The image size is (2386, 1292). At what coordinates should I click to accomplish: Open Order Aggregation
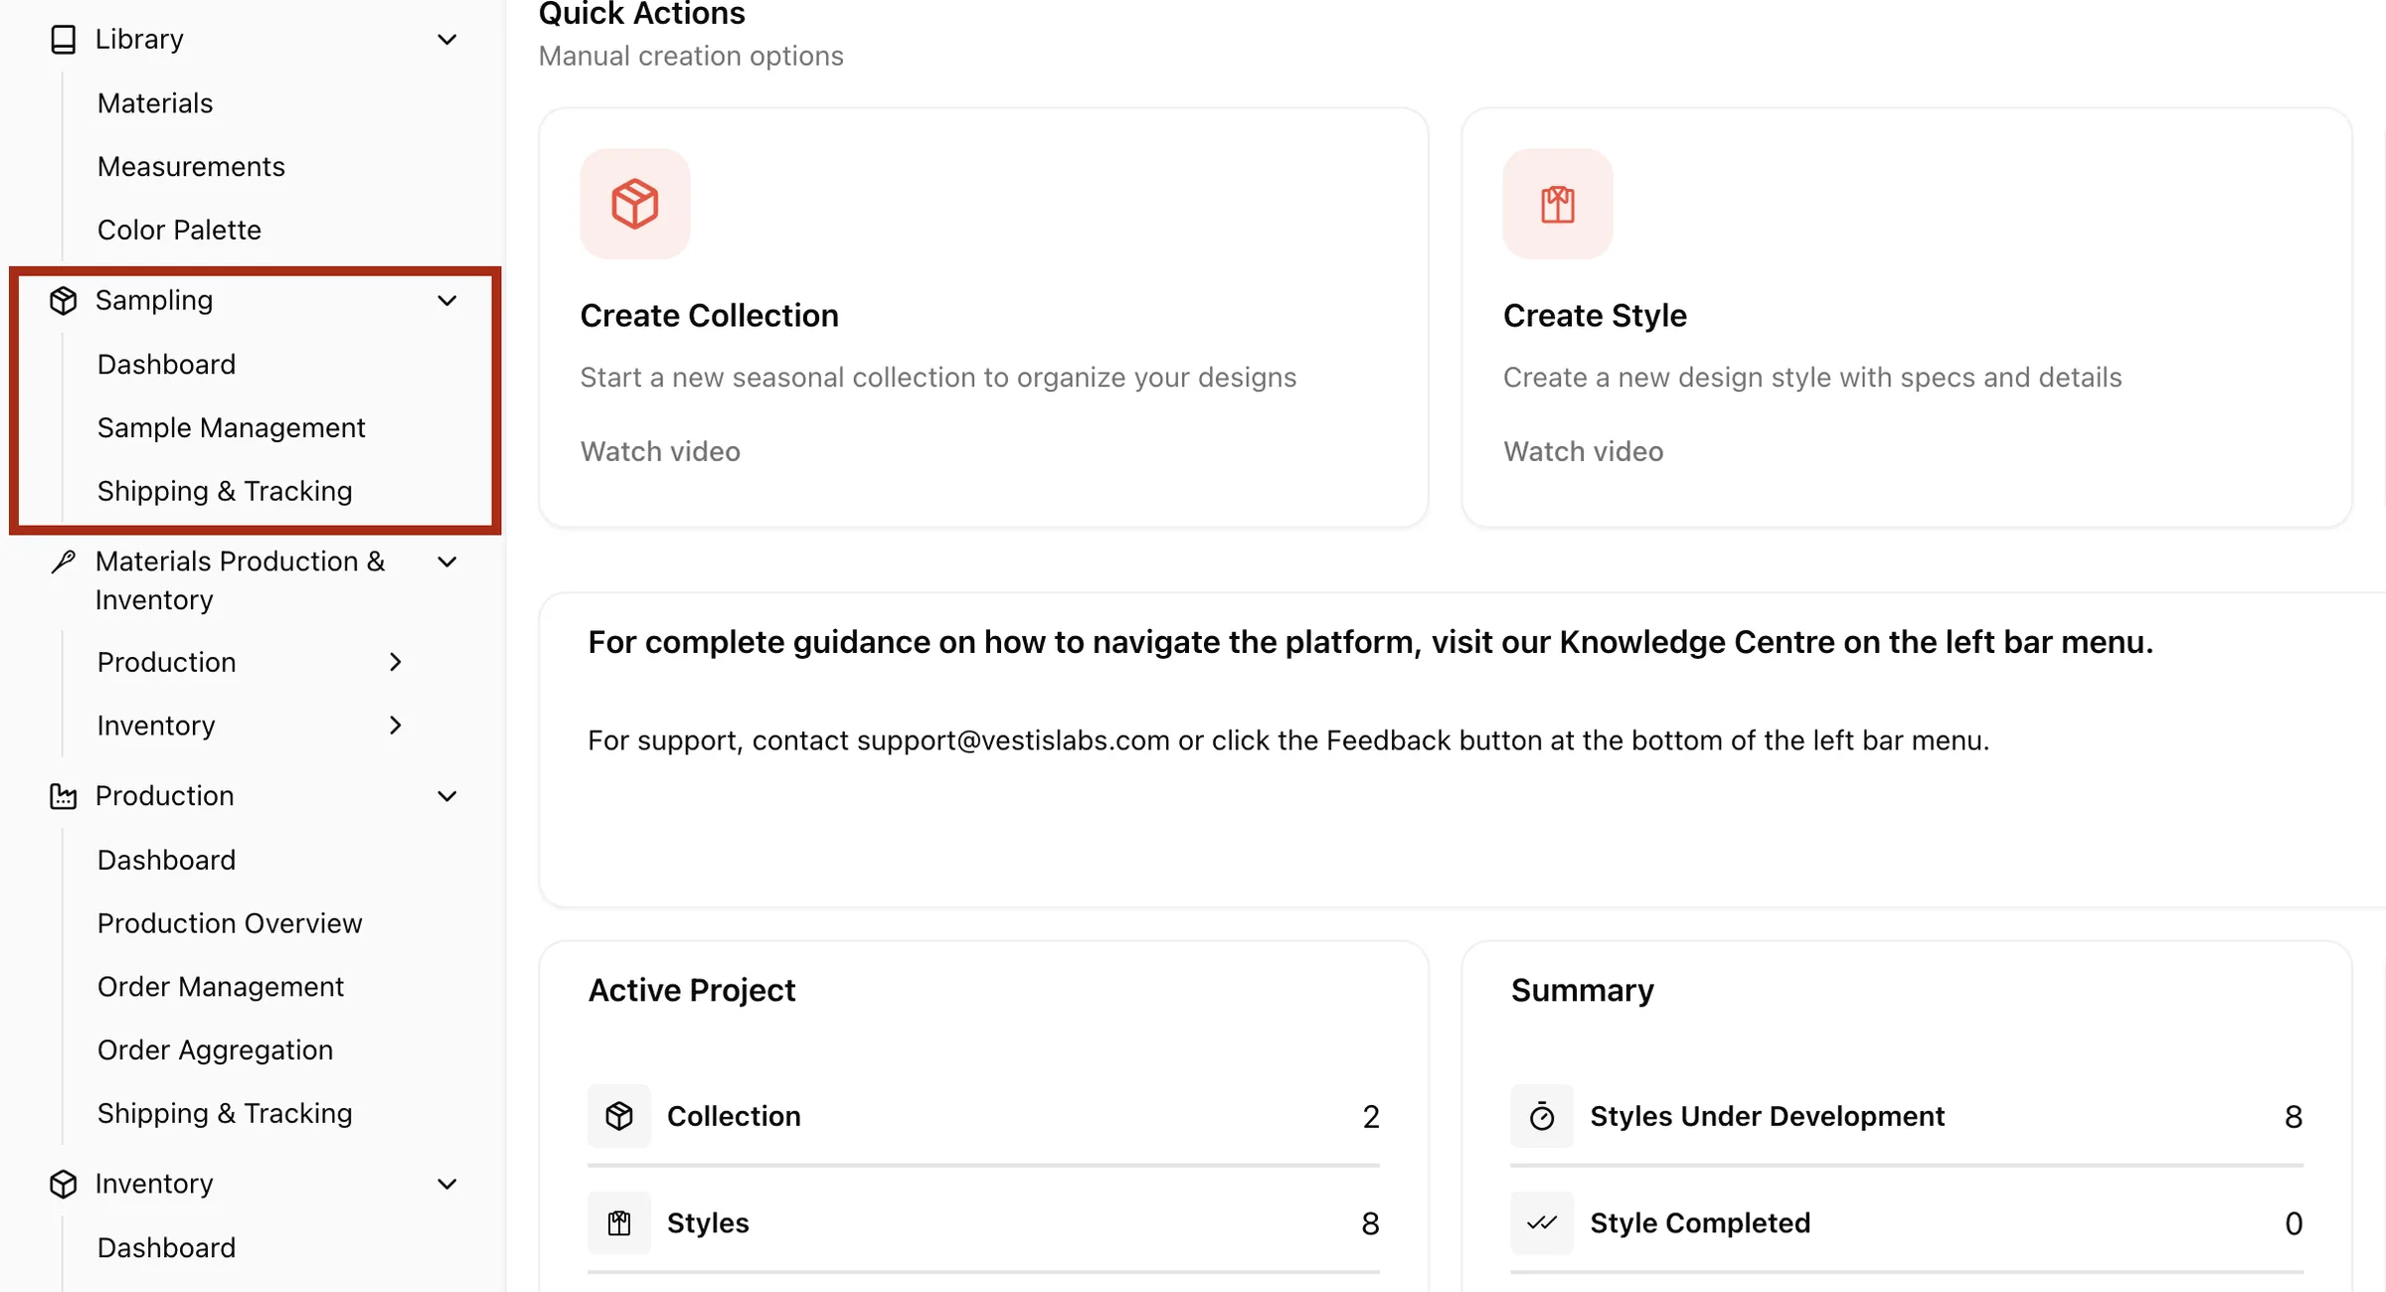pos(215,1050)
